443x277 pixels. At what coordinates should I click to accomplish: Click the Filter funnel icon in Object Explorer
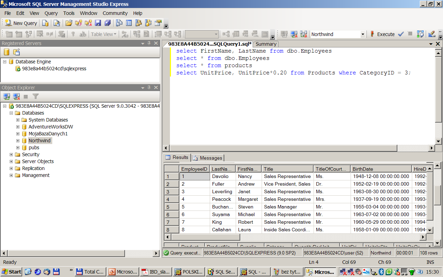click(36, 96)
